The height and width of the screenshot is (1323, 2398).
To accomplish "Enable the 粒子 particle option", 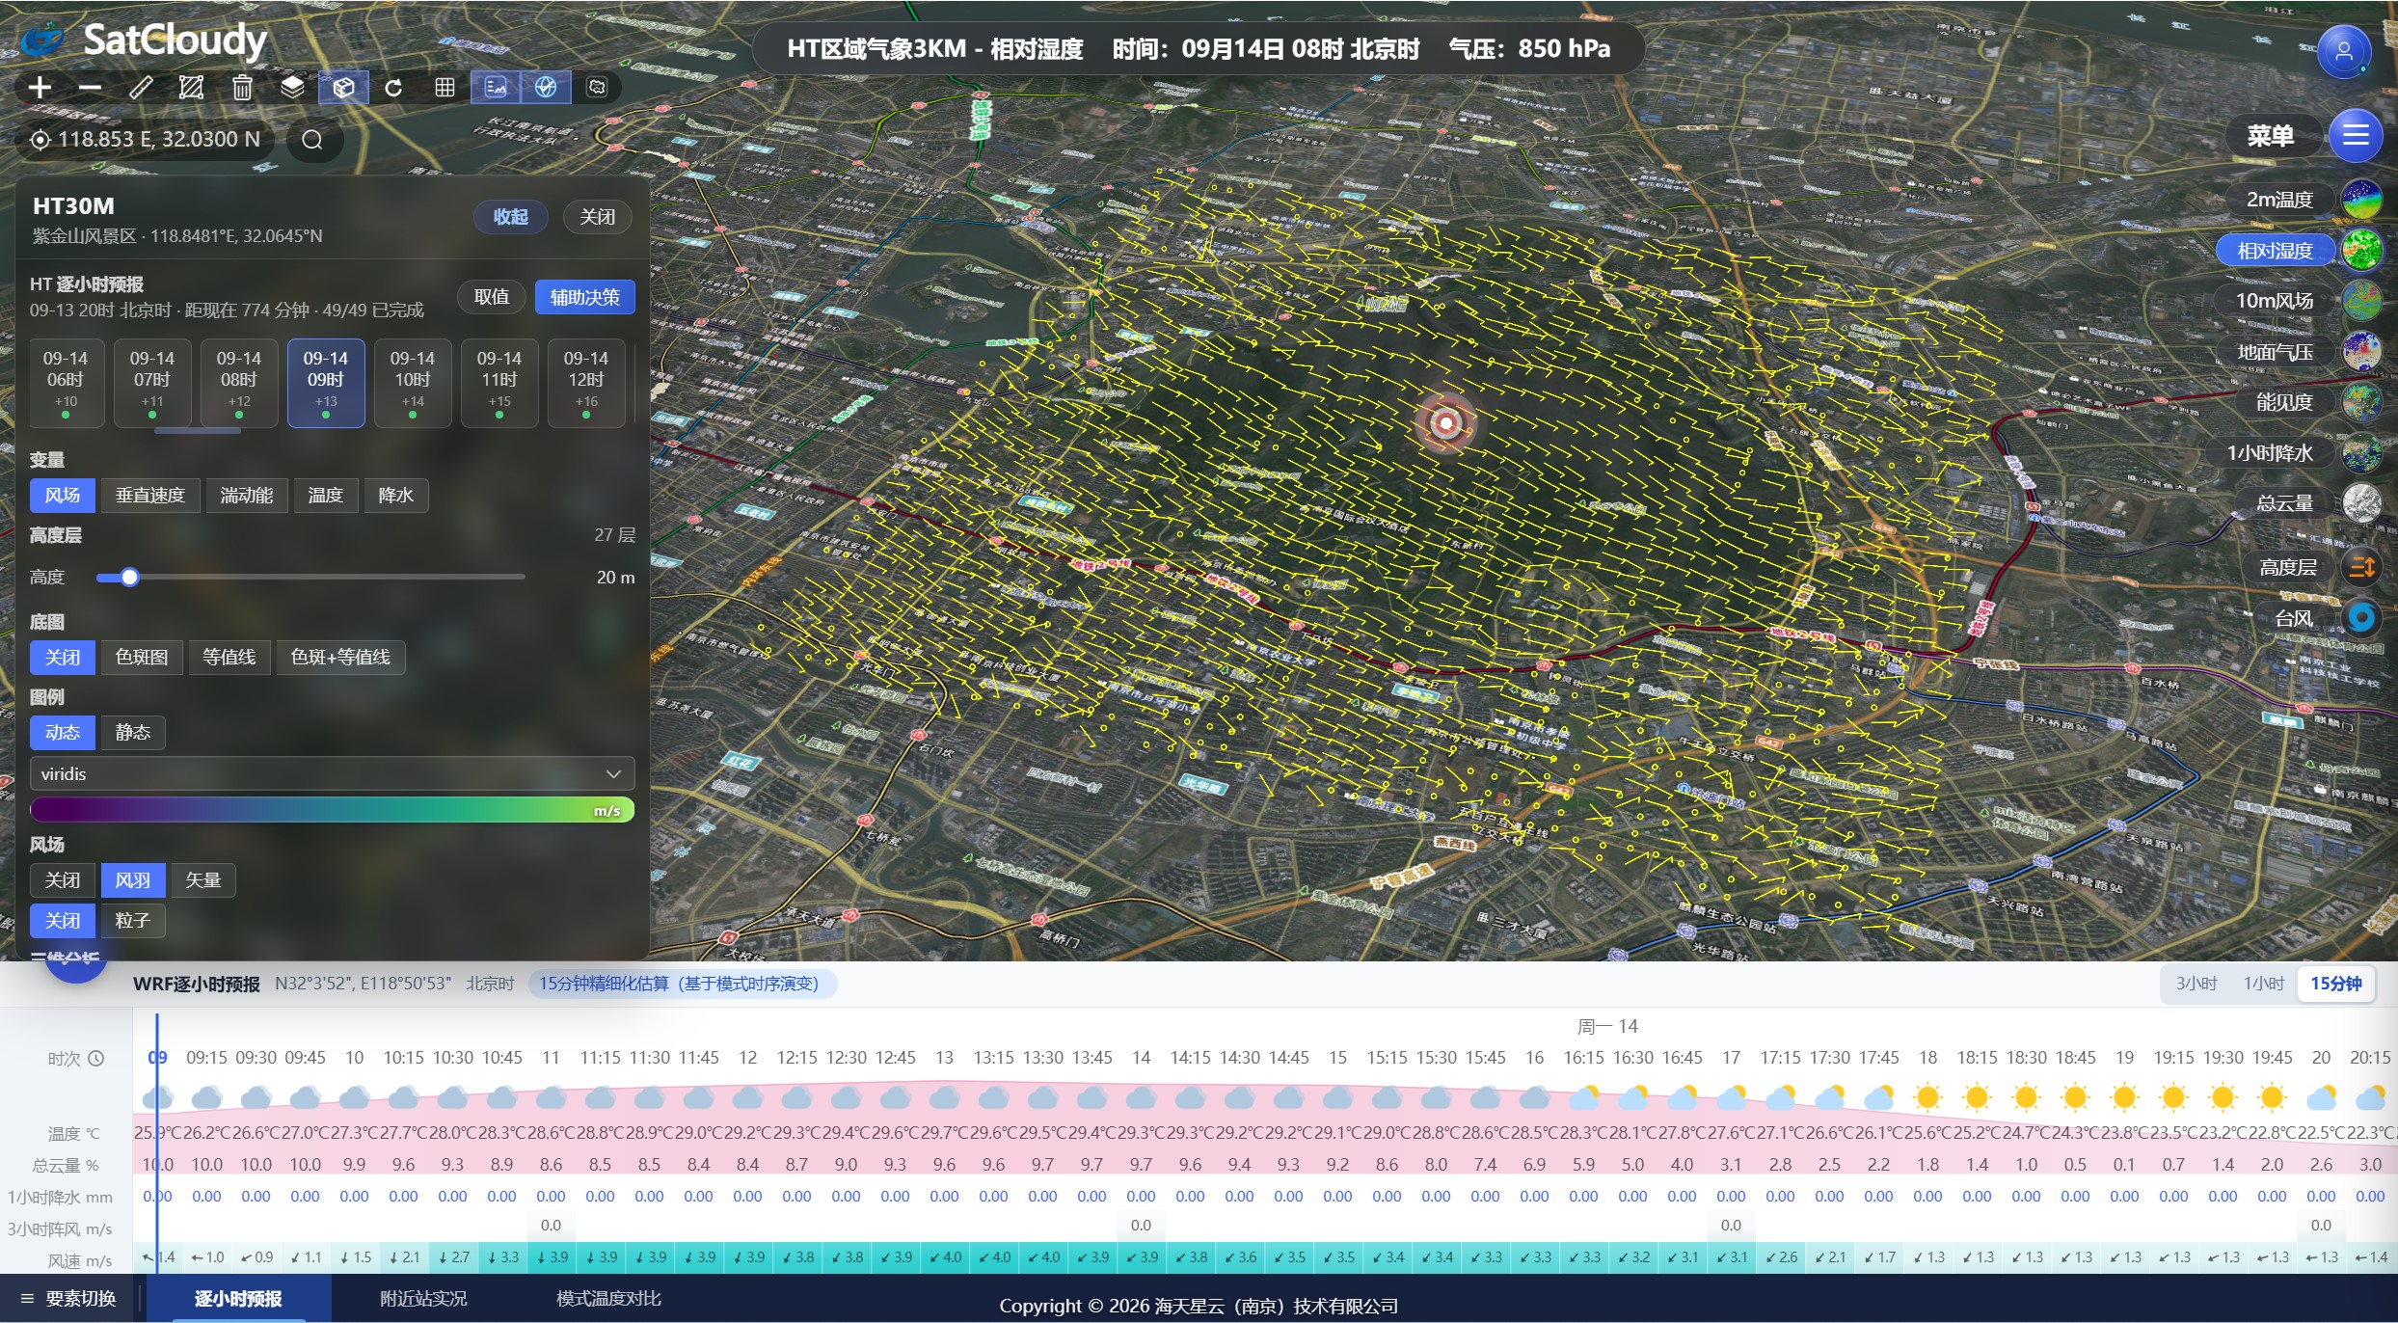I will click(x=133, y=921).
